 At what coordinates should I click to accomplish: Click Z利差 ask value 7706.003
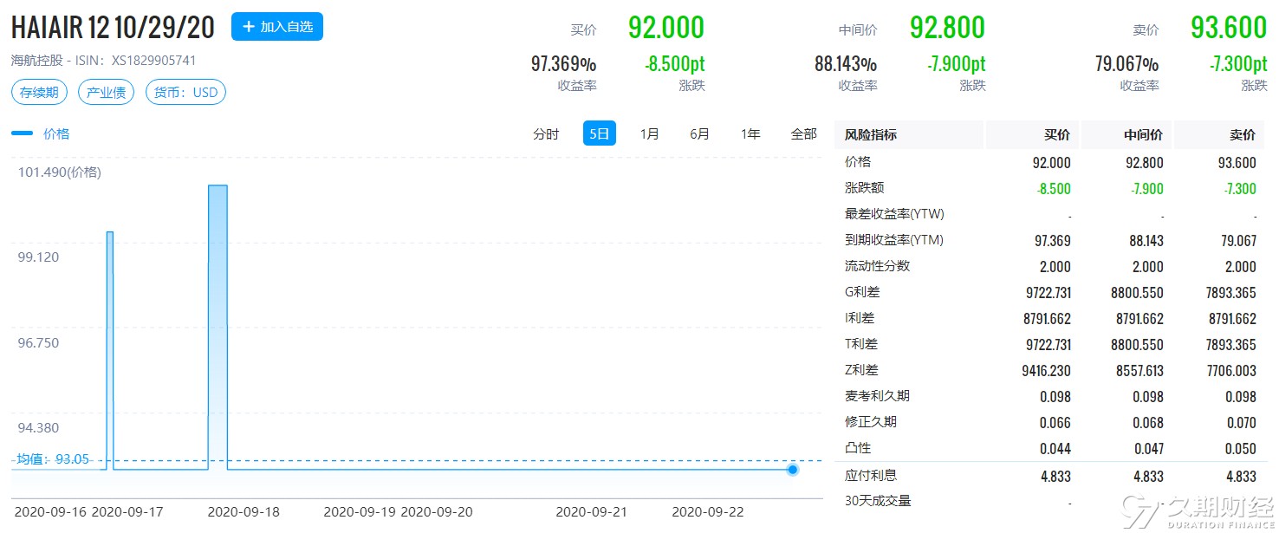(1233, 371)
